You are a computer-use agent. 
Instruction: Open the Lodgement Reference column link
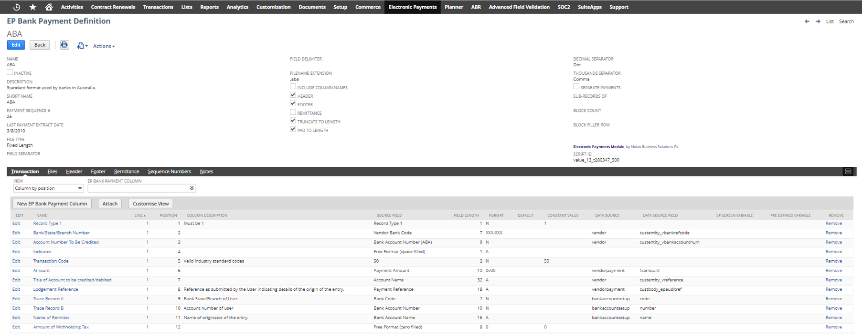[55, 289]
